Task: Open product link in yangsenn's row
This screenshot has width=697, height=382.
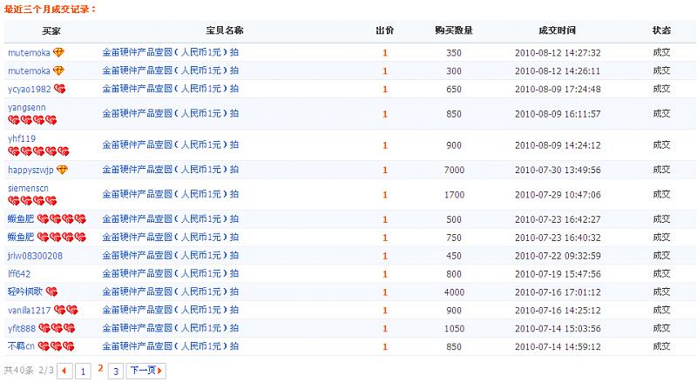Action: (x=171, y=114)
